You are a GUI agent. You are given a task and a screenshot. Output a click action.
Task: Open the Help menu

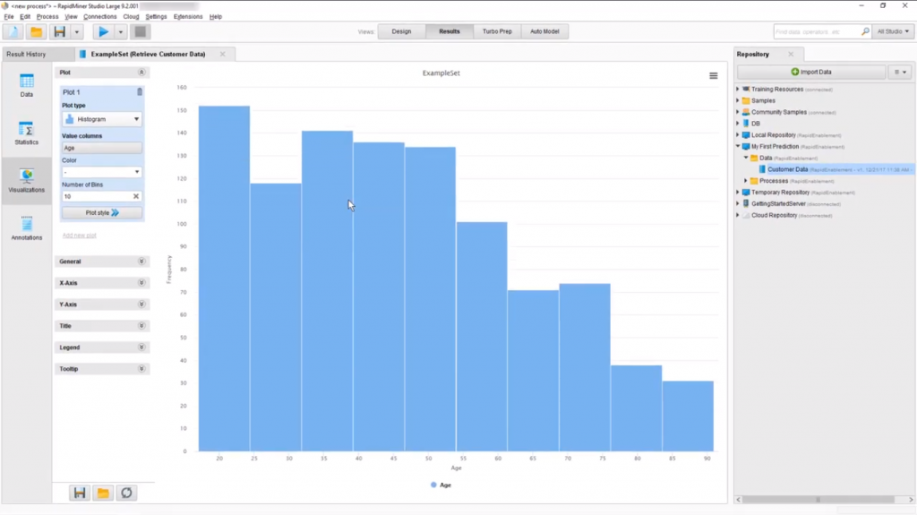[216, 16]
